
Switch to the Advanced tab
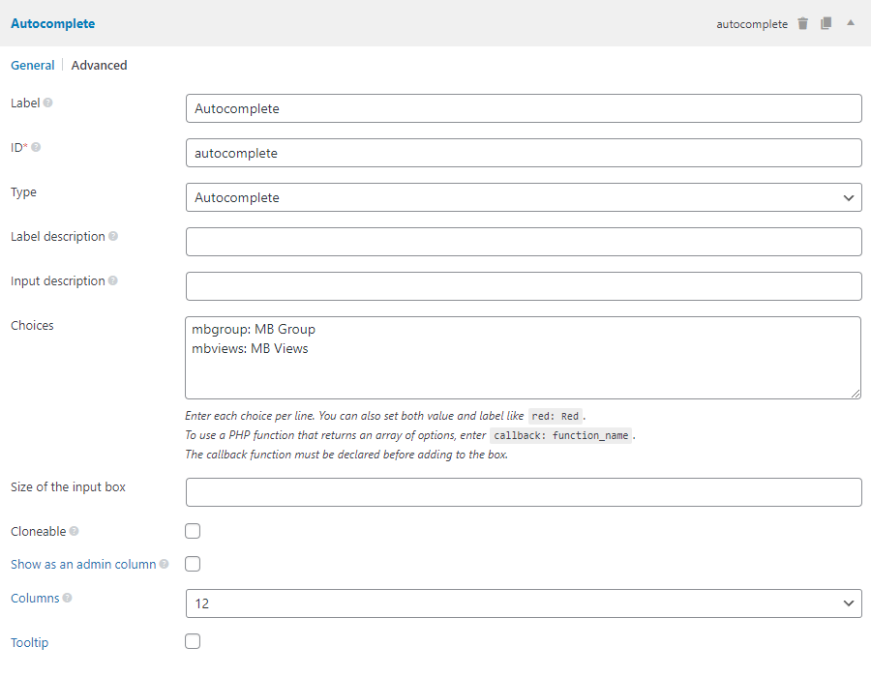[x=99, y=65]
